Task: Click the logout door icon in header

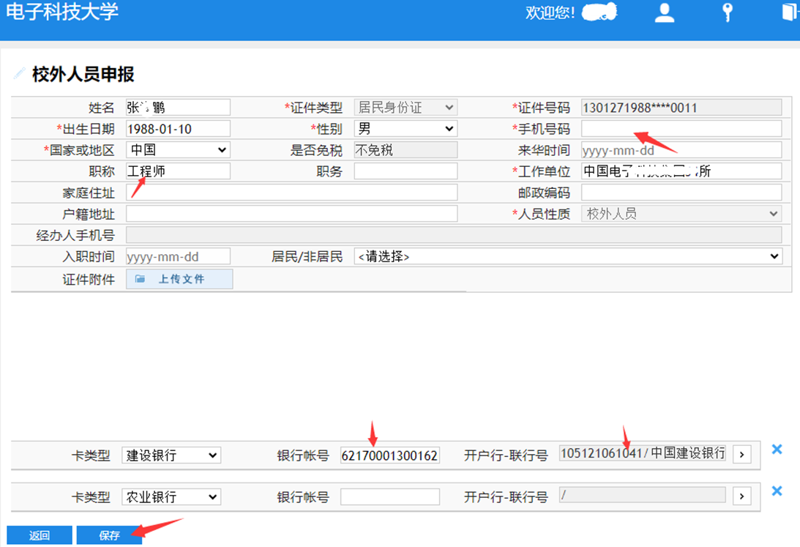Action: tap(790, 12)
